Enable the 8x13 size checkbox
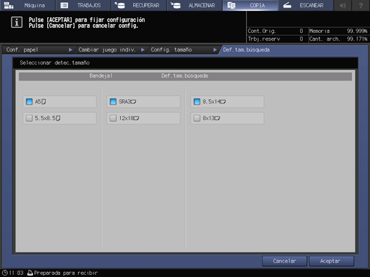Viewport: 370px width, 277px height. point(197,119)
